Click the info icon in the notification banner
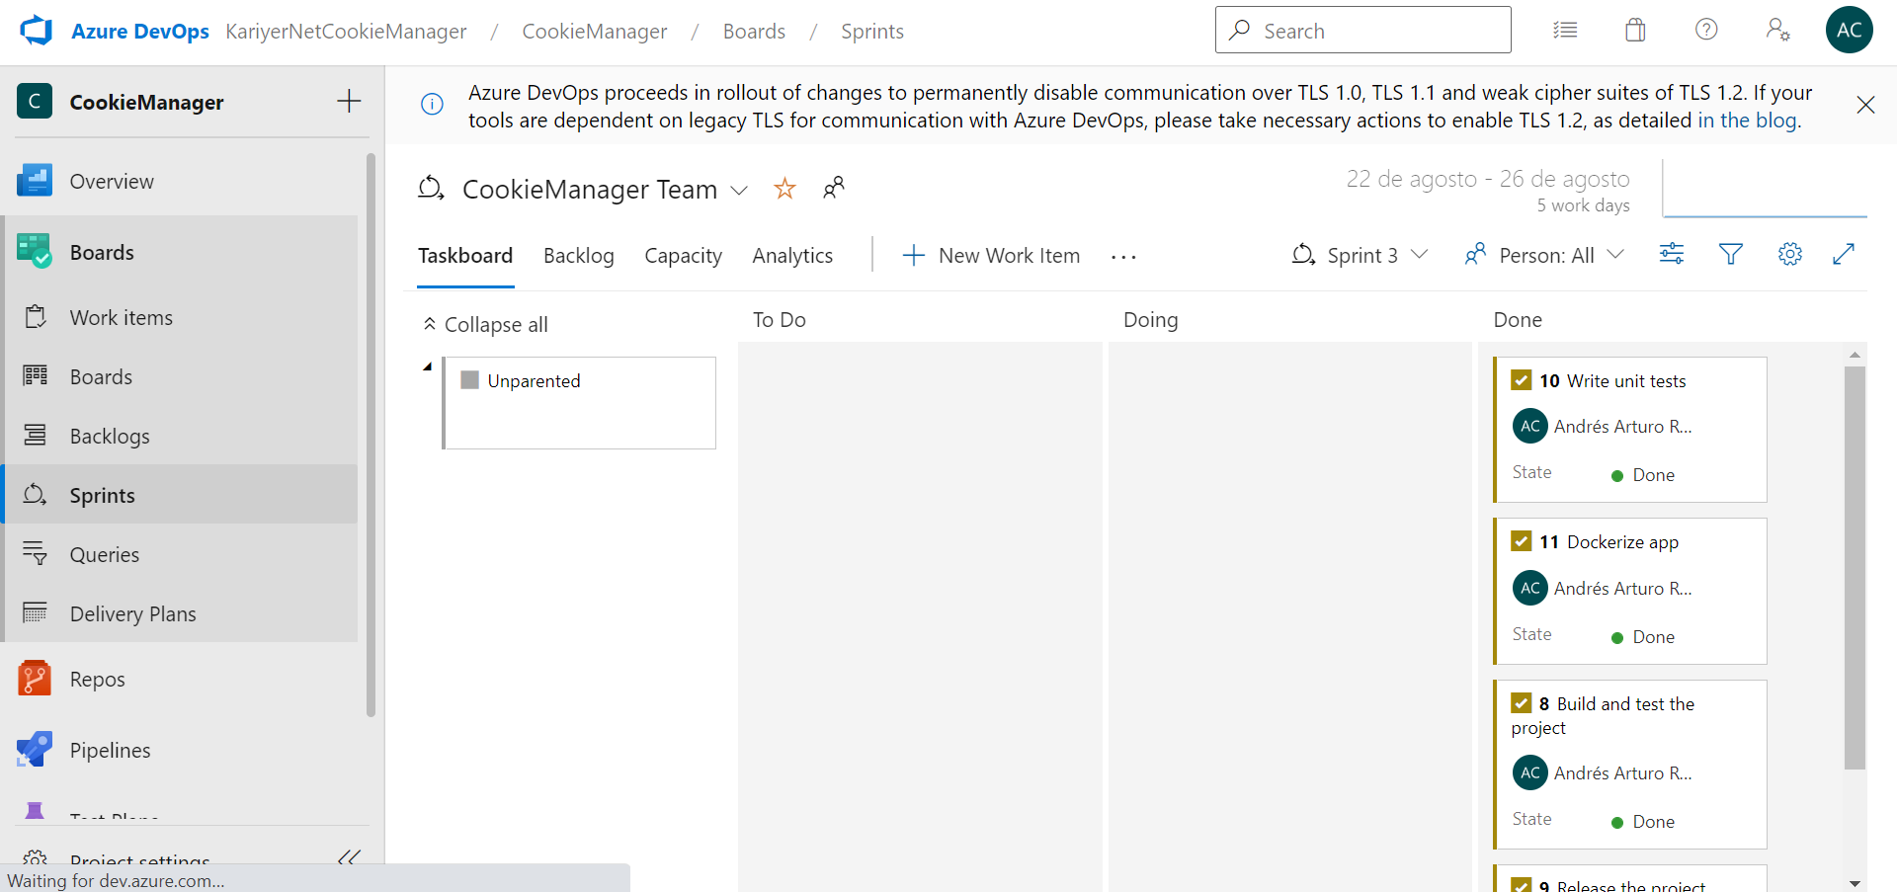 432,104
